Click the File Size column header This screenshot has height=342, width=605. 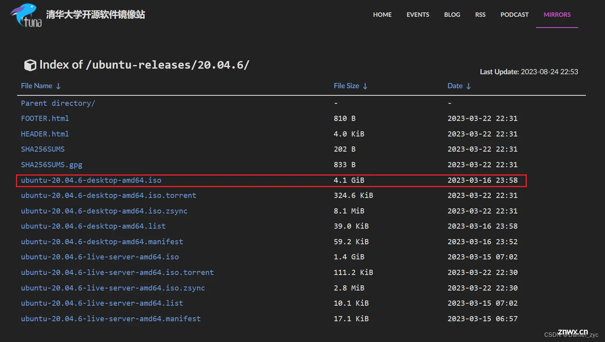(346, 86)
